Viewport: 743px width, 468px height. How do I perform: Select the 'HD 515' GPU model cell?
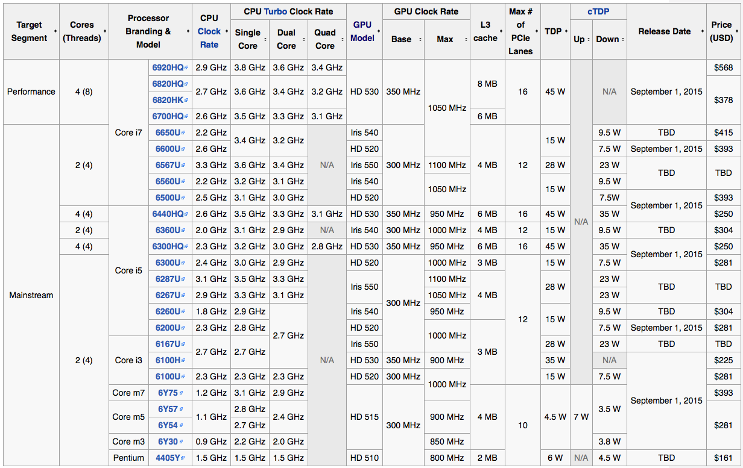pos(364,417)
